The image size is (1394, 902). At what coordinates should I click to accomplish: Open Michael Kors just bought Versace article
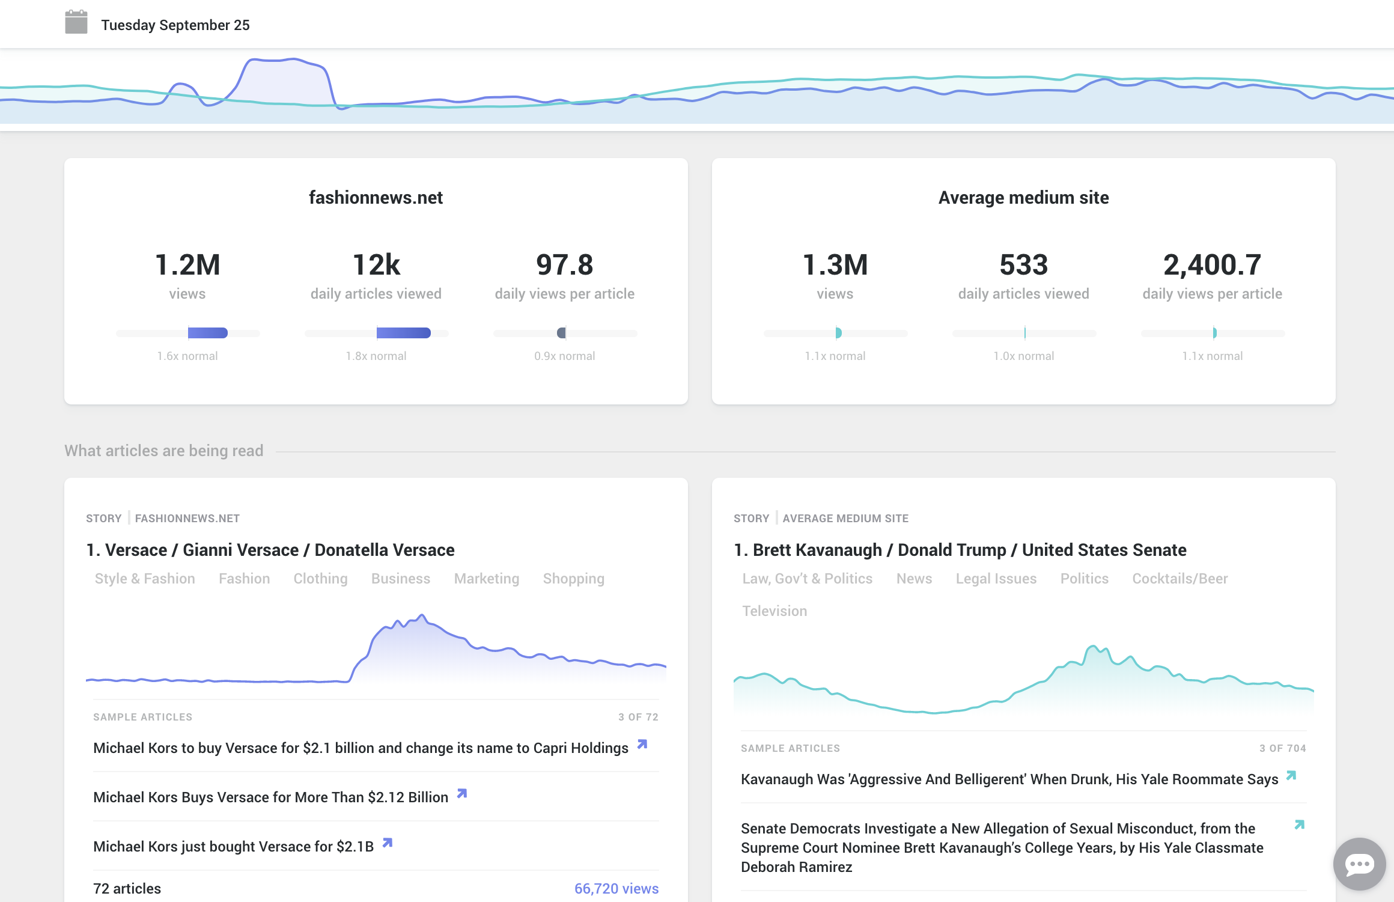[x=234, y=846]
